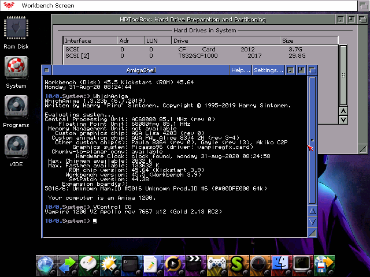Click the 'Graphics system: Picasso96' line
Image resolution: width=370 pixels, height=277 pixels.
[163, 147]
